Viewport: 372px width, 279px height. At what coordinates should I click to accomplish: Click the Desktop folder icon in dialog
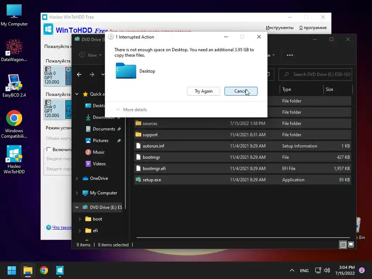(x=126, y=71)
